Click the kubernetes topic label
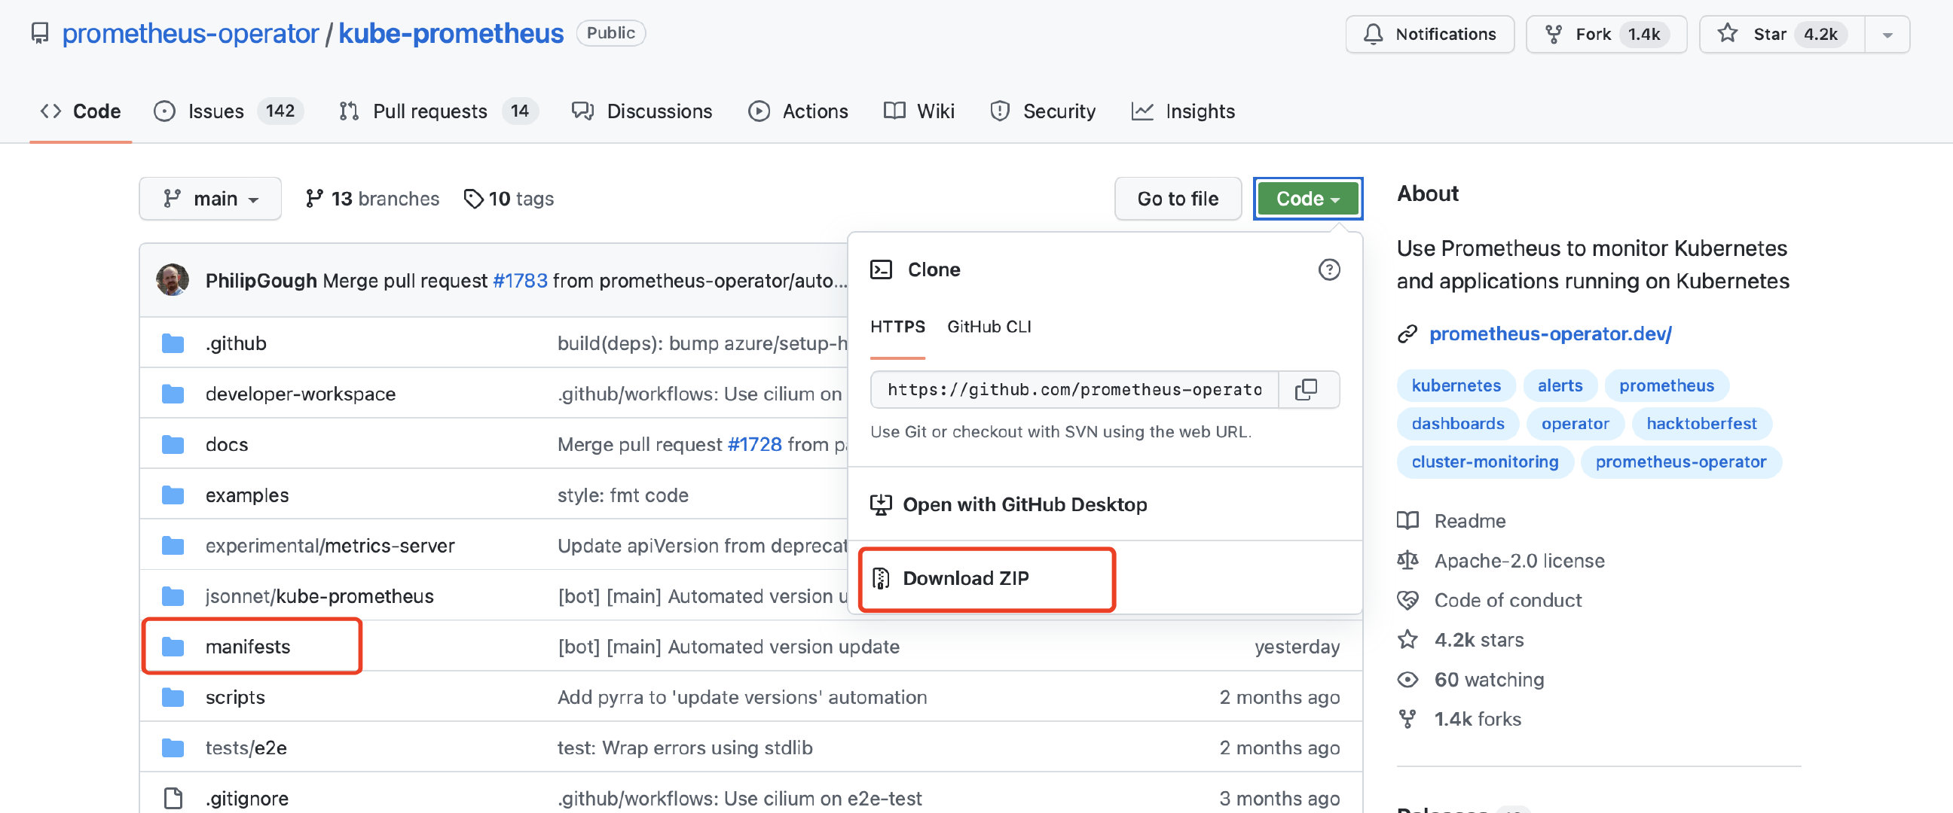 [1455, 385]
